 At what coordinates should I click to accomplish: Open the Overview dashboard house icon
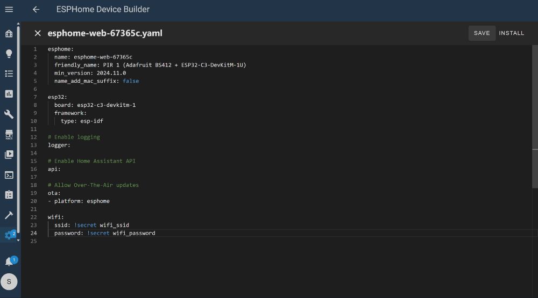click(x=9, y=34)
